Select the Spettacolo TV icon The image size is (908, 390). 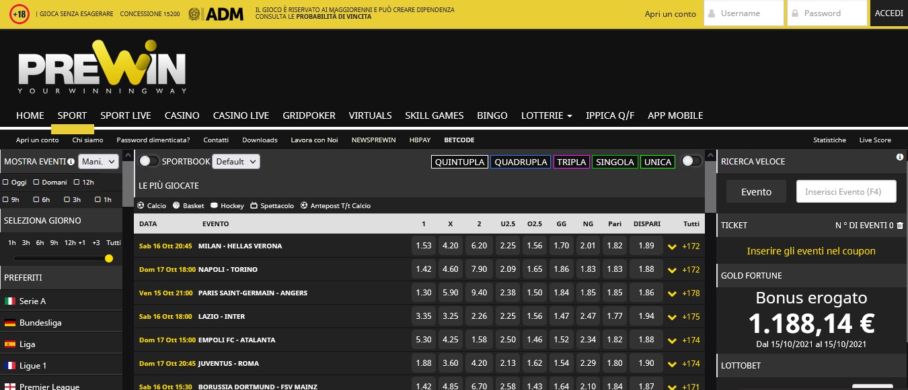(x=254, y=205)
